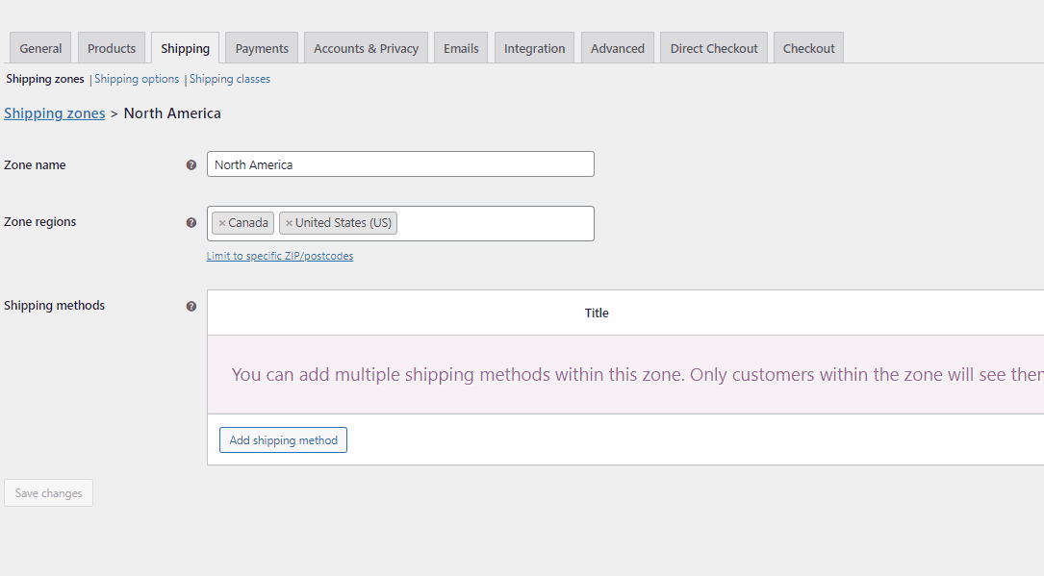Open the Integration tab
Screen dimensions: 1044x576
[534, 48]
